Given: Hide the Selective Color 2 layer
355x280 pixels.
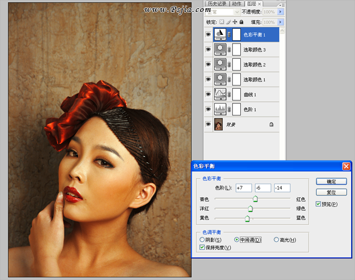Looking at the screenshot, I should (208, 65).
